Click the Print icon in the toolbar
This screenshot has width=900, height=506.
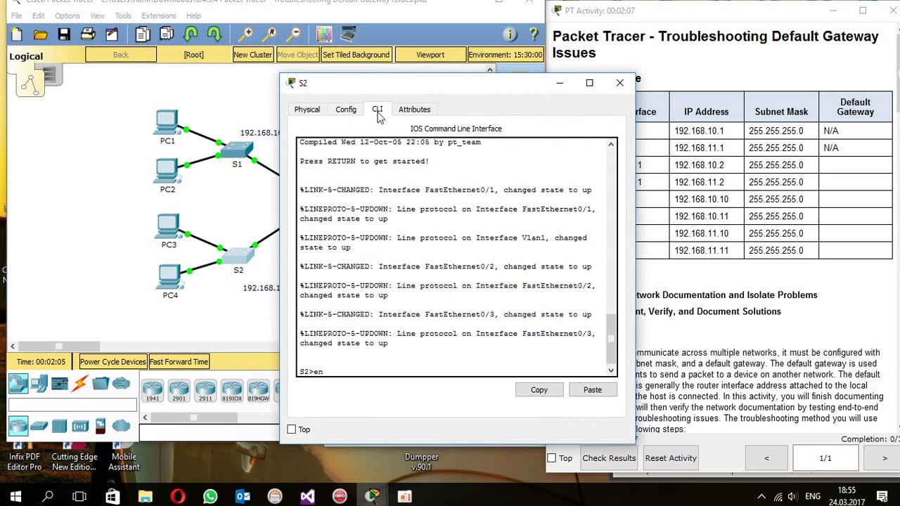coord(88,34)
